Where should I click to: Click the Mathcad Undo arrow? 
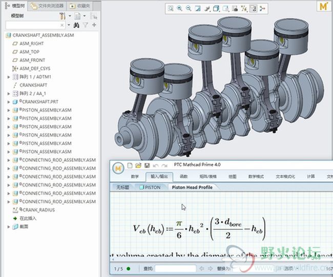tap(156, 165)
